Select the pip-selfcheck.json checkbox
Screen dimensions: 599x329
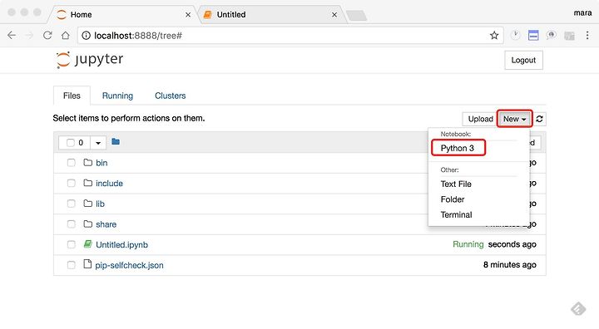71,265
